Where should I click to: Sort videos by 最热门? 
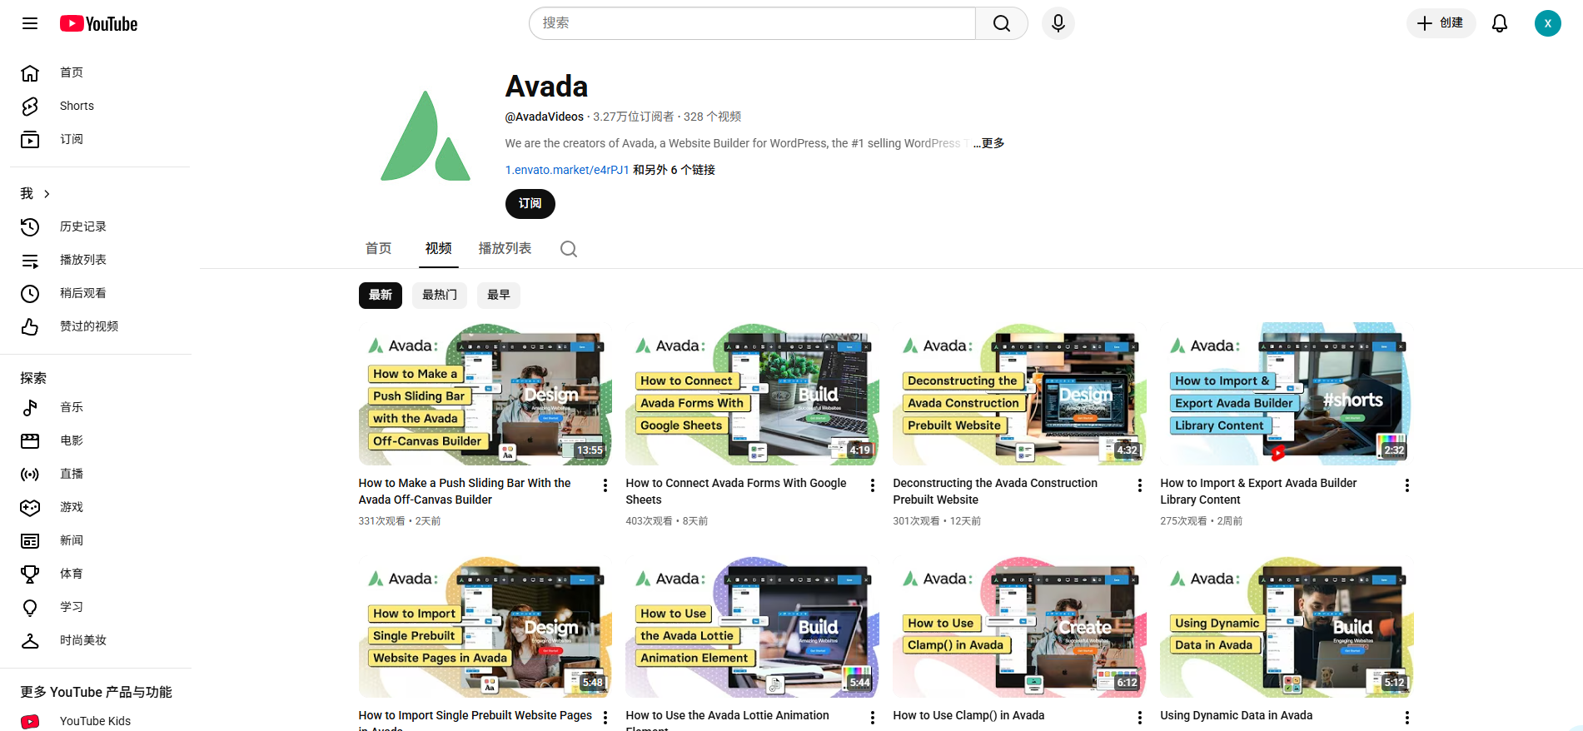pyautogui.click(x=440, y=295)
